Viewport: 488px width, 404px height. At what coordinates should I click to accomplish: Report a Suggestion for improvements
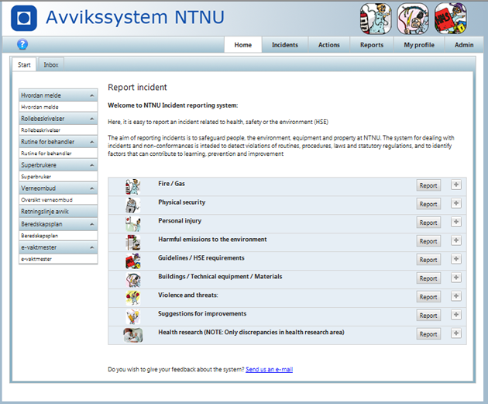(428, 316)
